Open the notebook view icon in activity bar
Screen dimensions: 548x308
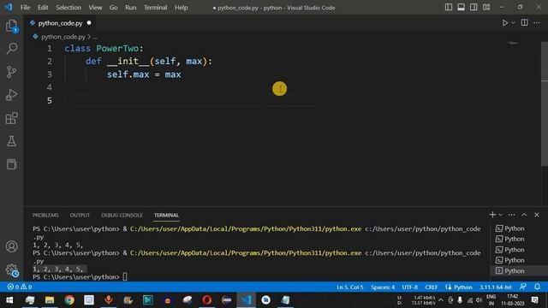tap(11, 164)
